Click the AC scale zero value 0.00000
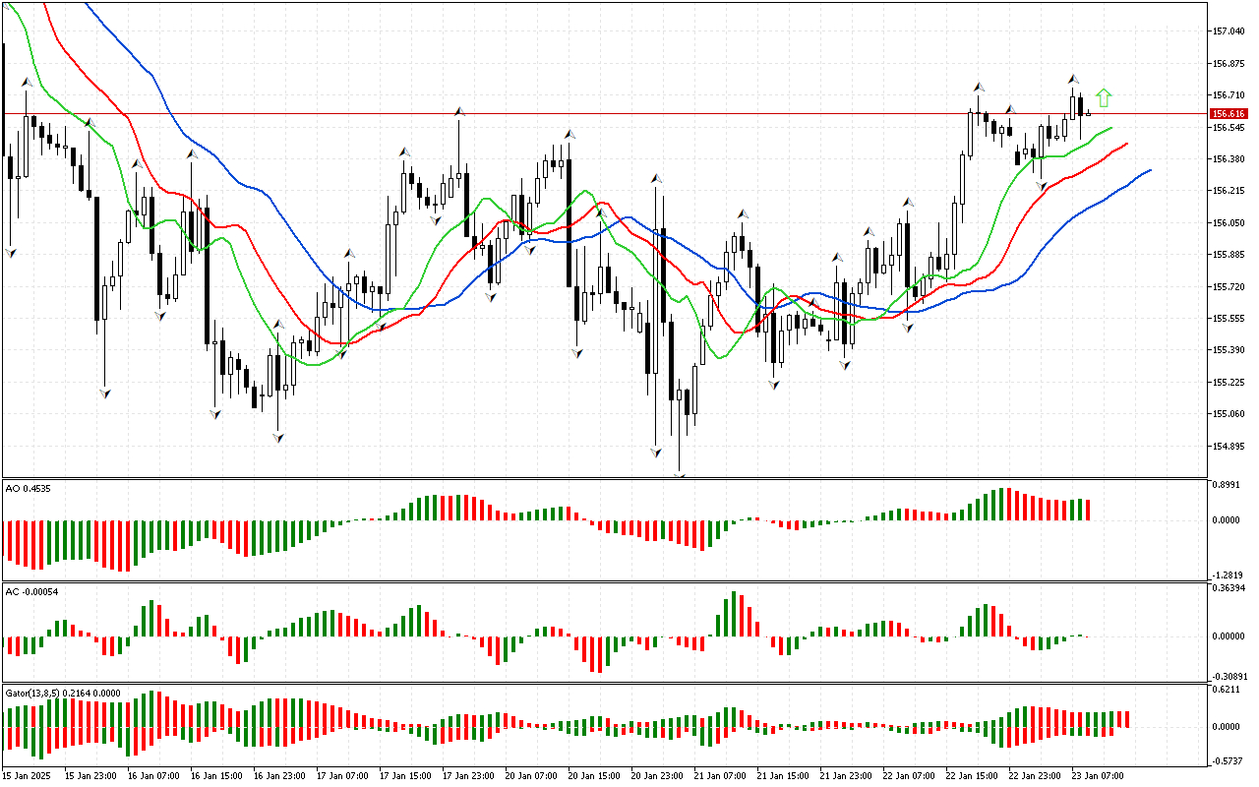The image size is (1259, 787). [1230, 636]
